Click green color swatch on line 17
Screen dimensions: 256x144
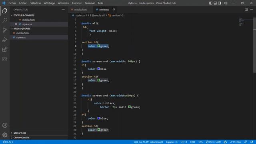(x=99, y=80)
